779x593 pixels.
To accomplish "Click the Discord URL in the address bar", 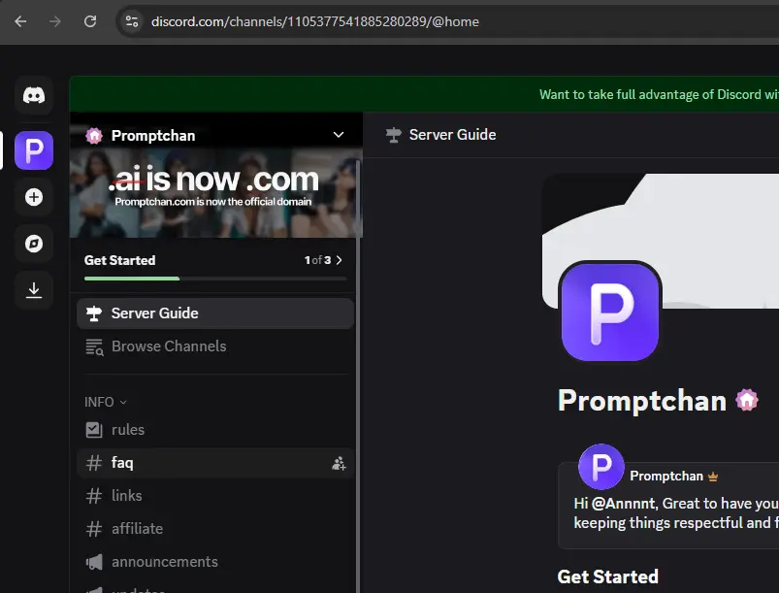I will [x=315, y=22].
